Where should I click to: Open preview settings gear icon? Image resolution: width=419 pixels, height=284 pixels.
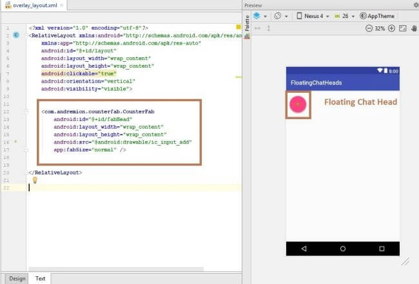click(416, 5)
